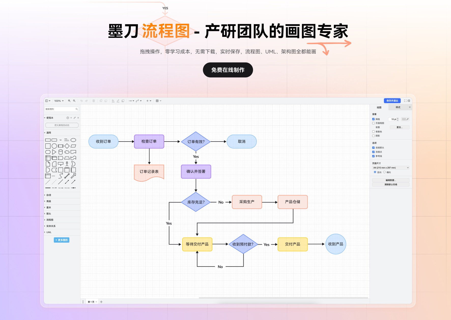Open the view panel layout dropdown
This screenshot has width=451, height=320.
(x=48, y=101)
